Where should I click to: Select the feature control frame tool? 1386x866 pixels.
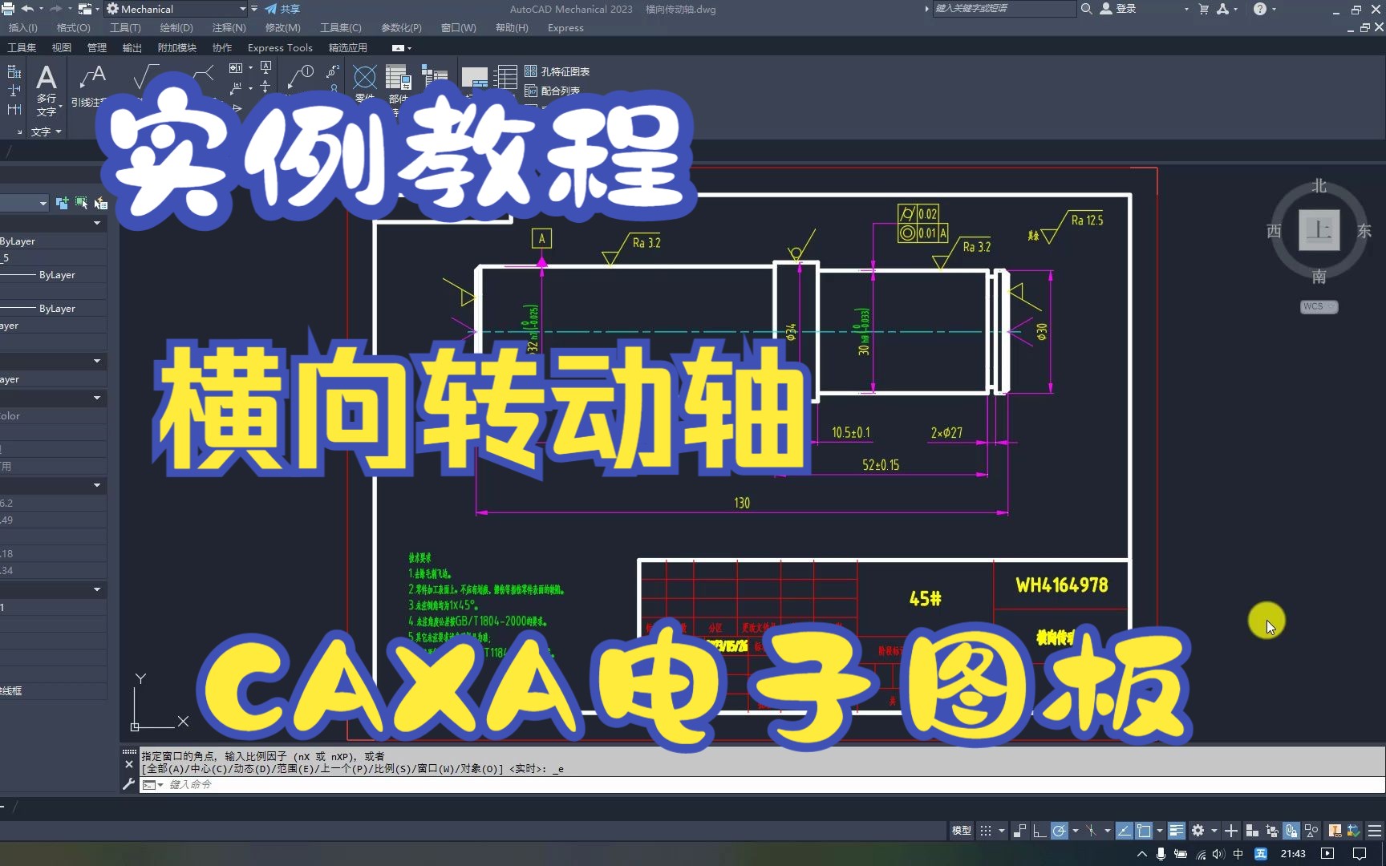pyautogui.click(x=235, y=68)
